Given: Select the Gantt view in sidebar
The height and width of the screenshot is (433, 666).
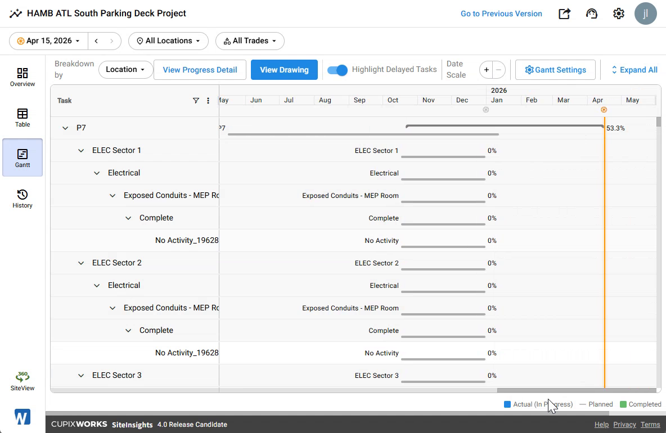Looking at the screenshot, I should 22,157.
